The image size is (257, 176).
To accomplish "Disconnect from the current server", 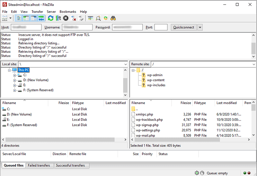I will pyautogui.click(x=74, y=18).
